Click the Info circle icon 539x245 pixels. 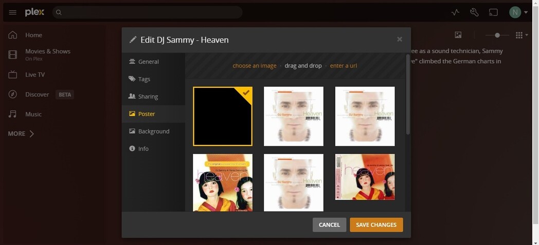click(x=132, y=148)
